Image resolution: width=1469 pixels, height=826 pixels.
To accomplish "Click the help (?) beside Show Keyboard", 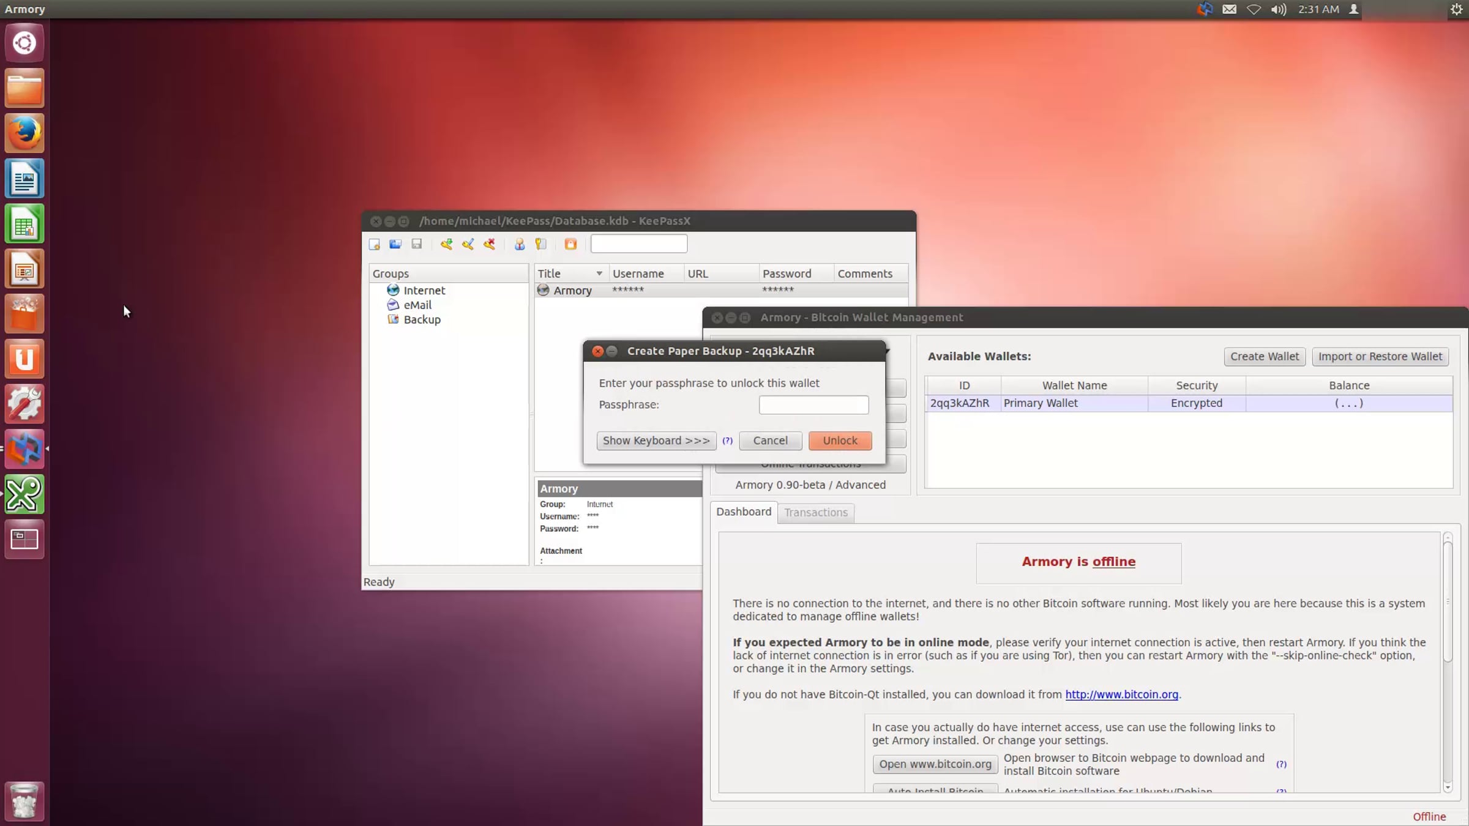I will 727,441.
